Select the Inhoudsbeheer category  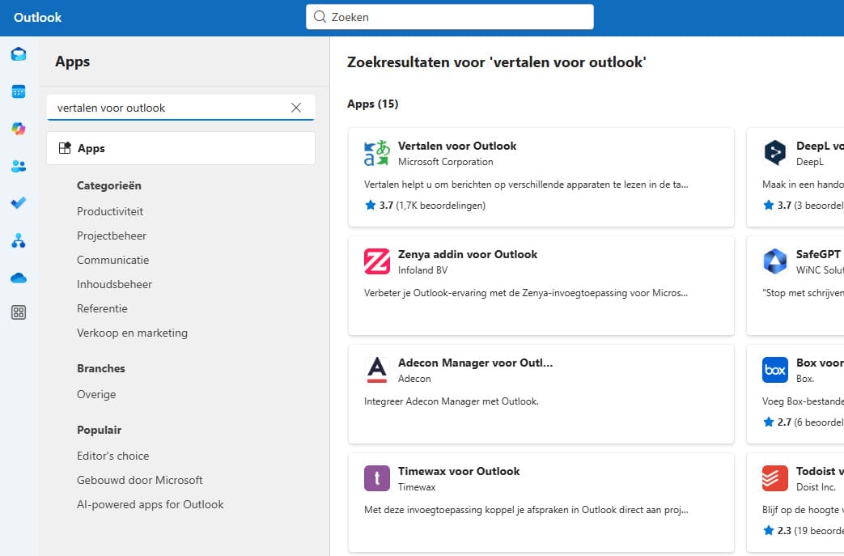point(115,284)
